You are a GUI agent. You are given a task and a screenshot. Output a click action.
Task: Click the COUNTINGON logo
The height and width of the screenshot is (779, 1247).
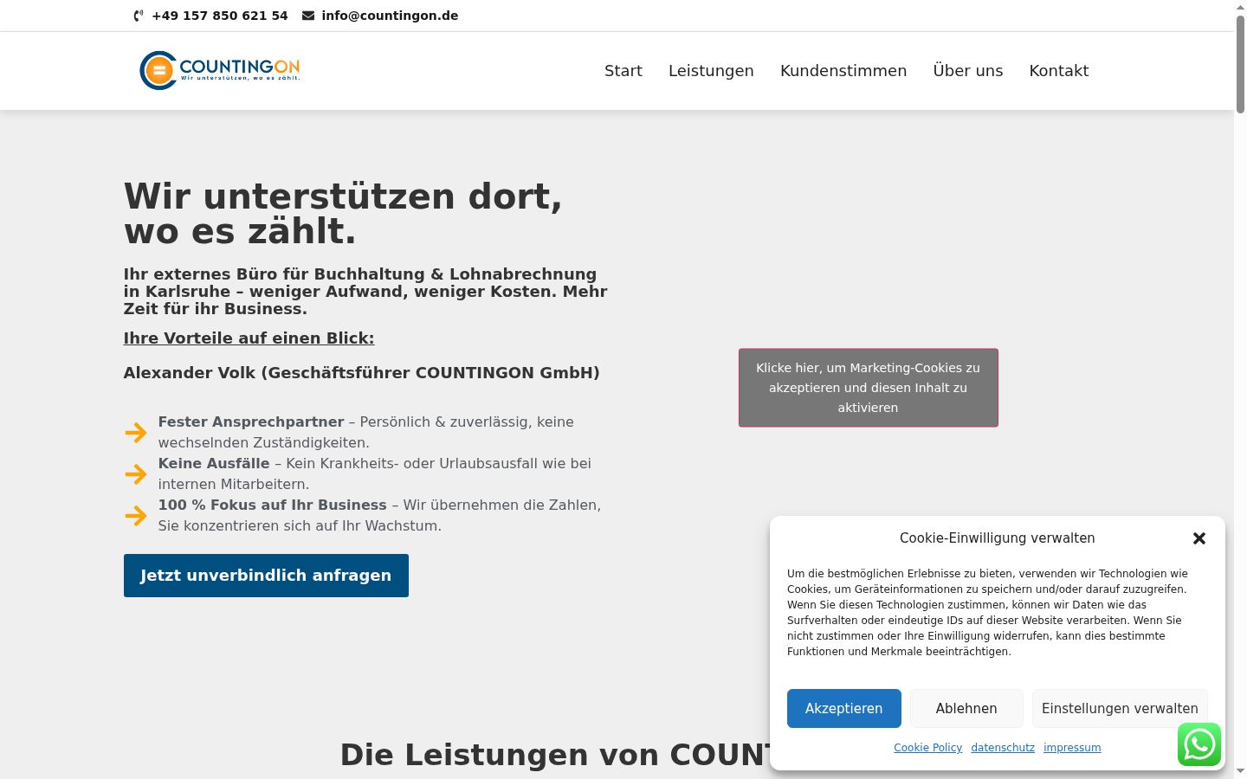click(220, 70)
